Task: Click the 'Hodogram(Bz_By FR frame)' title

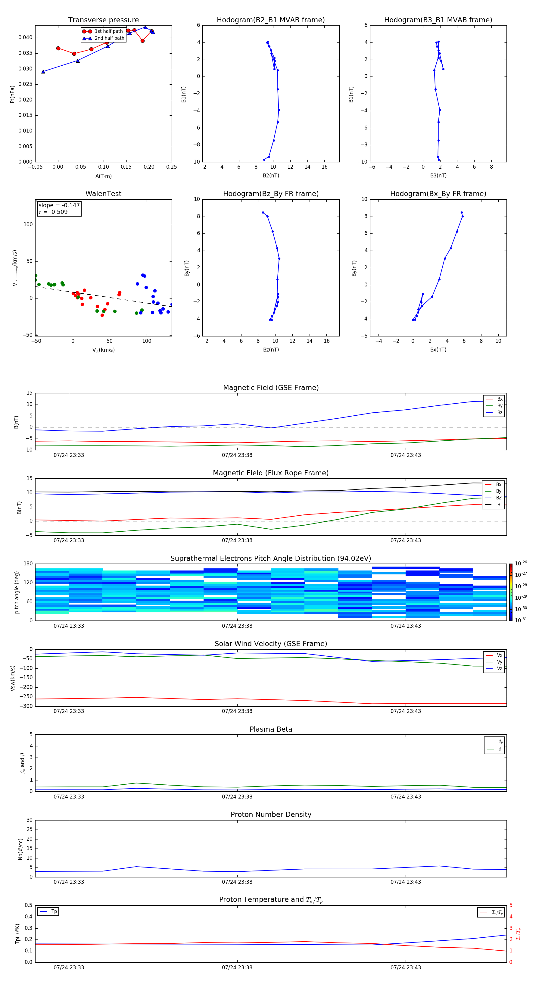Action: (x=271, y=194)
